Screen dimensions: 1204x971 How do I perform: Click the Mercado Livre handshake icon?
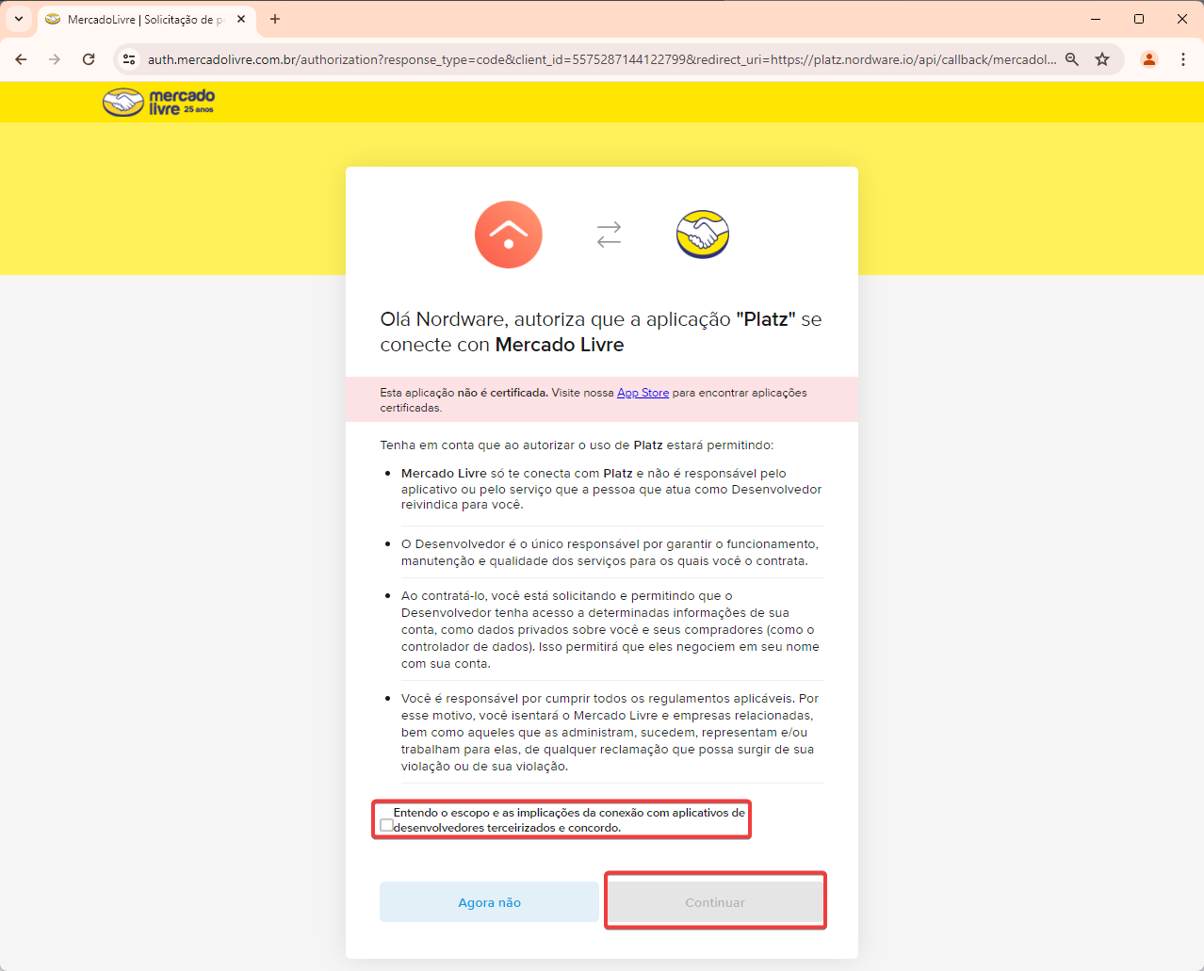click(703, 235)
